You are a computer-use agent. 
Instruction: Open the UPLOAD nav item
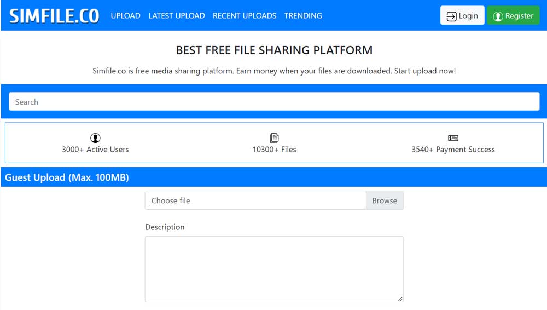point(126,16)
